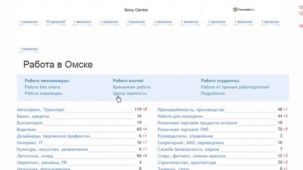Viewport: 303px width, 170px height.
Task: Click vacancy count "119" for Автосервис, Транспорт
Action: coord(138,109)
